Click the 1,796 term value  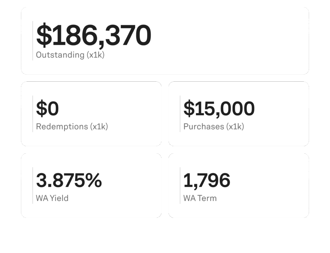(207, 180)
